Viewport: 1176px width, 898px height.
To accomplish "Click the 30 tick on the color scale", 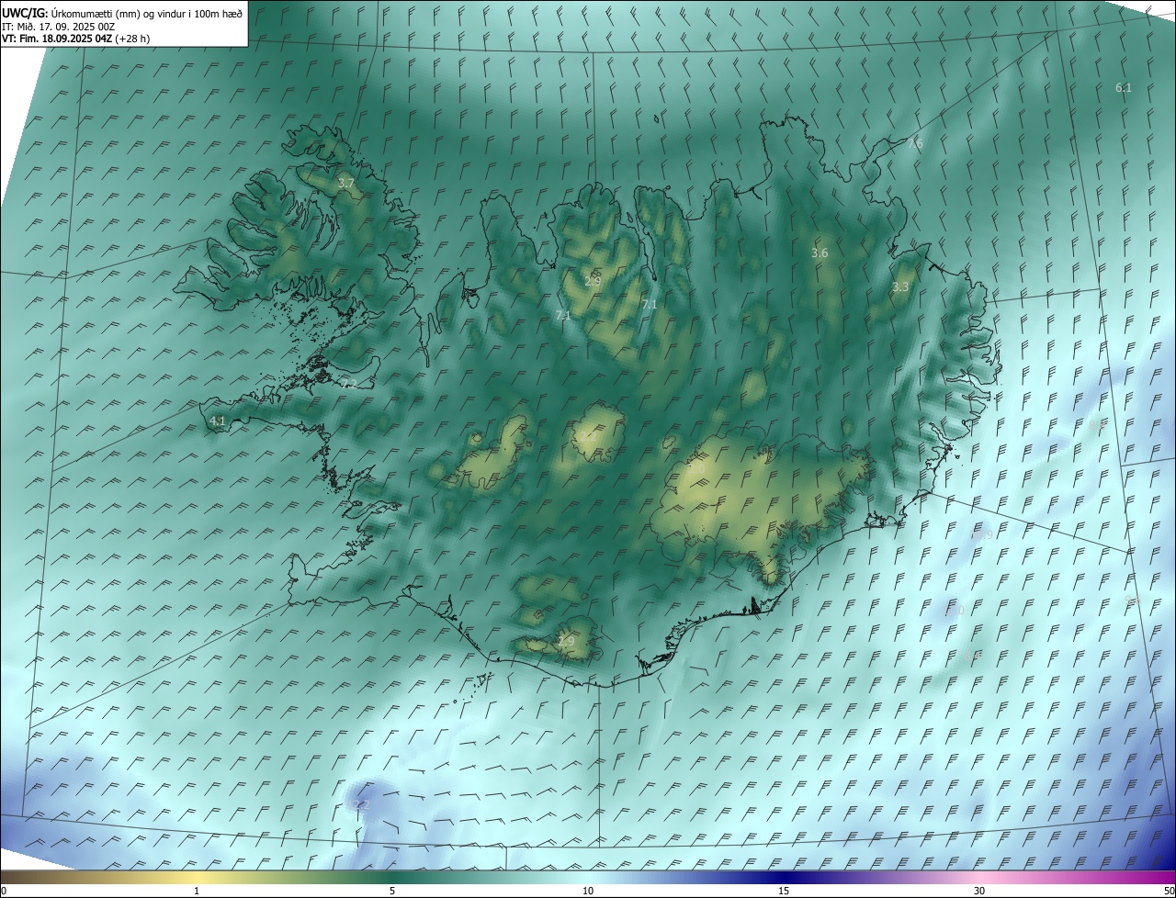I will click(979, 891).
